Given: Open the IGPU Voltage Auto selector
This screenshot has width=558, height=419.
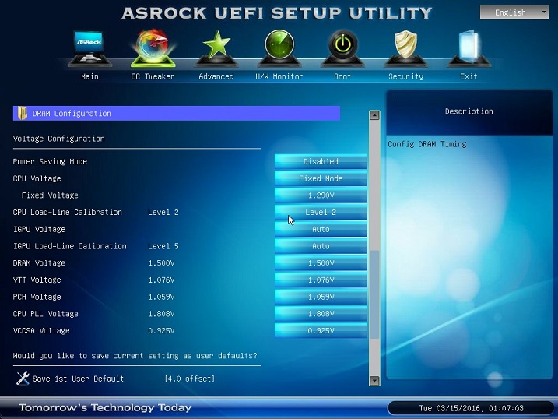Looking at the screenshot, I should pyautogui.click(x=321, y=229).
